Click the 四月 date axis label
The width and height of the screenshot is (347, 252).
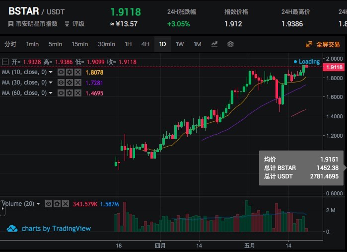coord(160,246)
